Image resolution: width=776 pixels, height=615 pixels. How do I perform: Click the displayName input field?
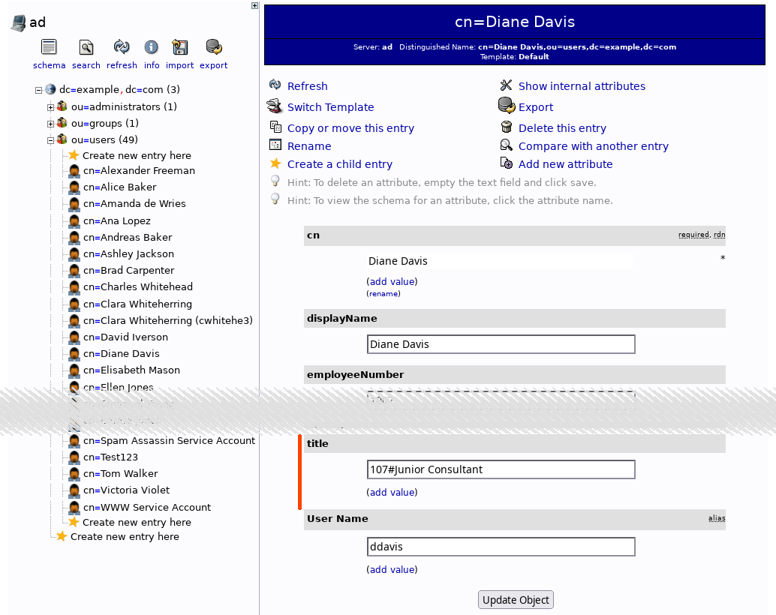[501, 344]
